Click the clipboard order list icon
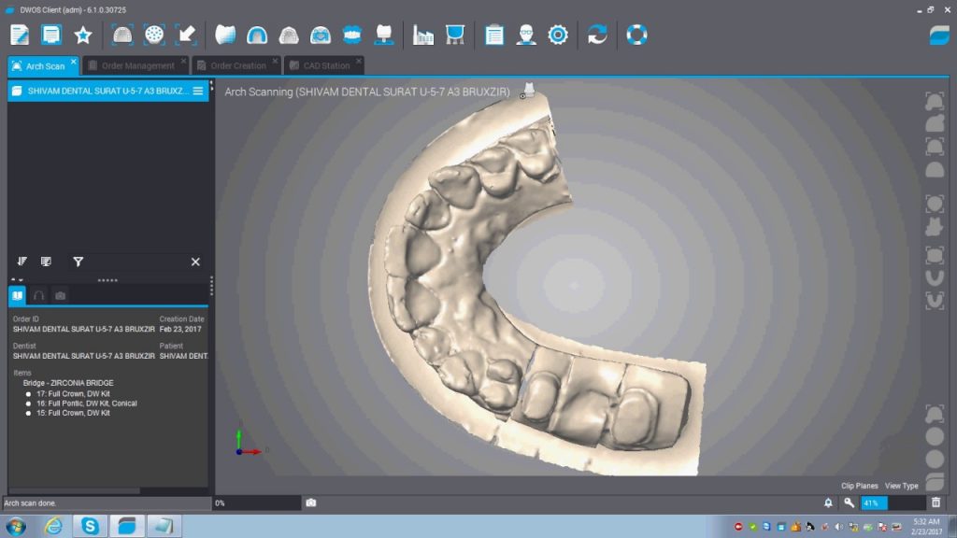 click(x=494, y=35)
